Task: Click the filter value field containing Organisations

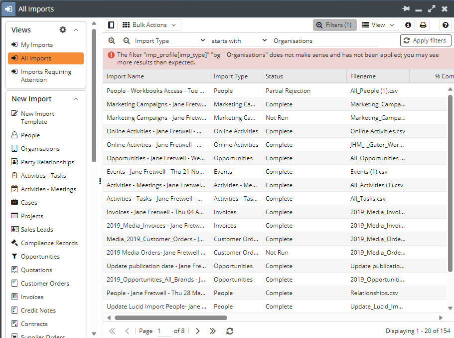Action: 324,41
